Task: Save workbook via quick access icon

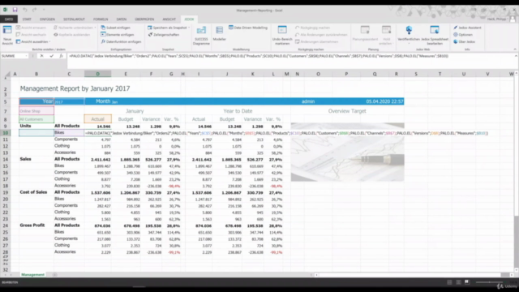Action: (x=15, y=10)
